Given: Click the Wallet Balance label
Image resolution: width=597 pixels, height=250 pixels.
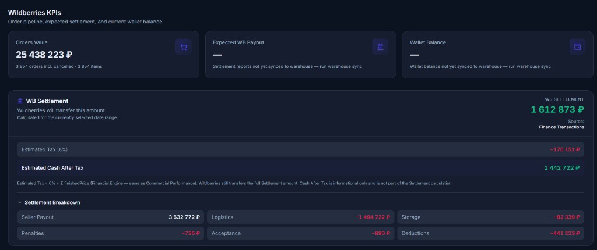Looking at the screenshot, I should 427,42.
